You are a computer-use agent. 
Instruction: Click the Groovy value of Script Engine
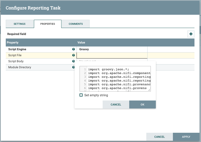84,49
